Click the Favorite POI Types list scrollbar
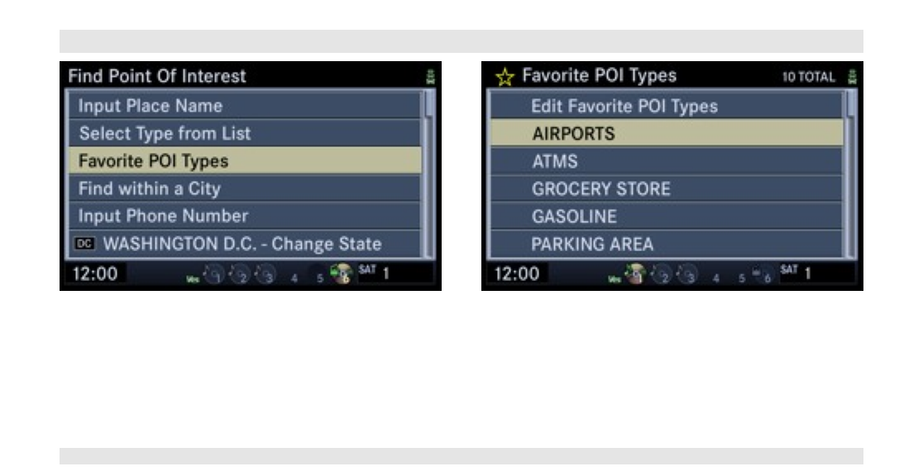The height and width of the screenshot is (476, 923). tap(850, 174)
